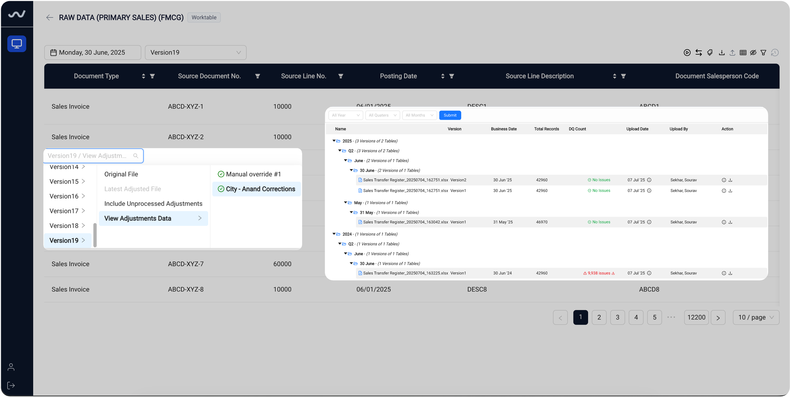Click the info icon beside the upload date in the 30 Jun '24 row
The height and width of the screenshot is (397, 790).
tap(649, 273)
